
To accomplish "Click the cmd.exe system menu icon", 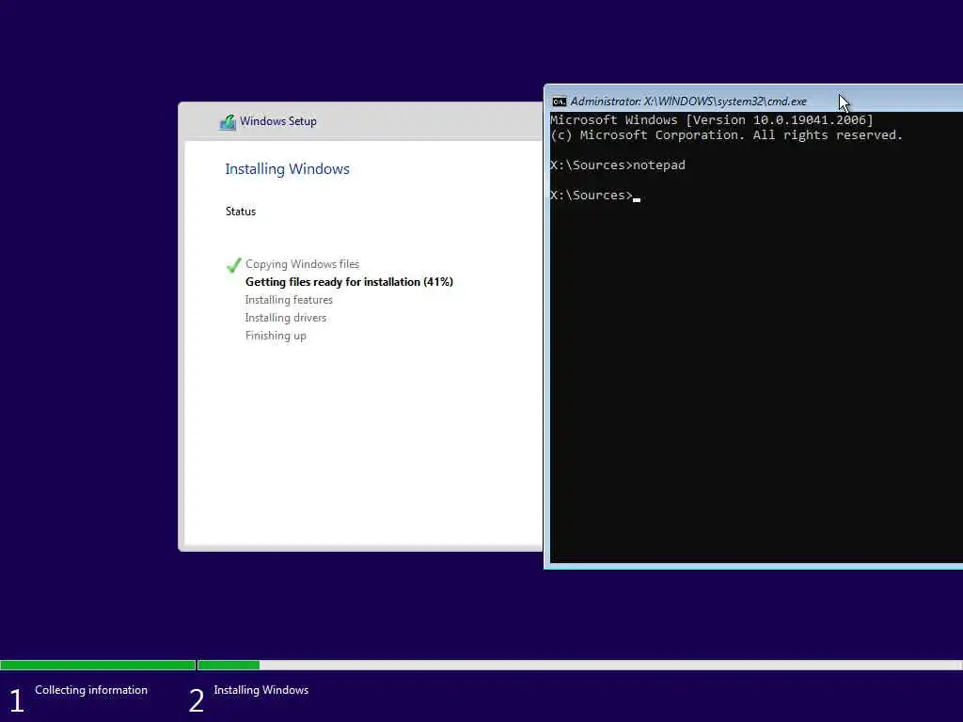I will [559, 102].
